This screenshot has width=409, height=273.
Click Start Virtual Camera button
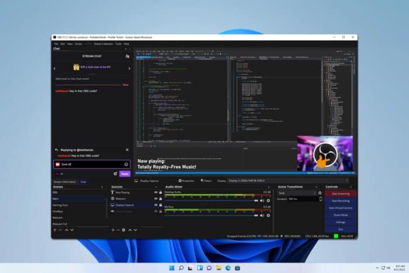(341, 208)
